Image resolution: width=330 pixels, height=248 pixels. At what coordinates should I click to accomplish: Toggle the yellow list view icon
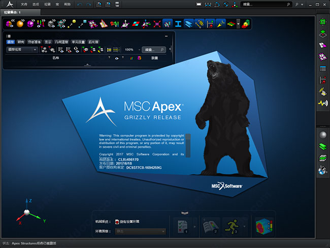click(x=109, y=50)
